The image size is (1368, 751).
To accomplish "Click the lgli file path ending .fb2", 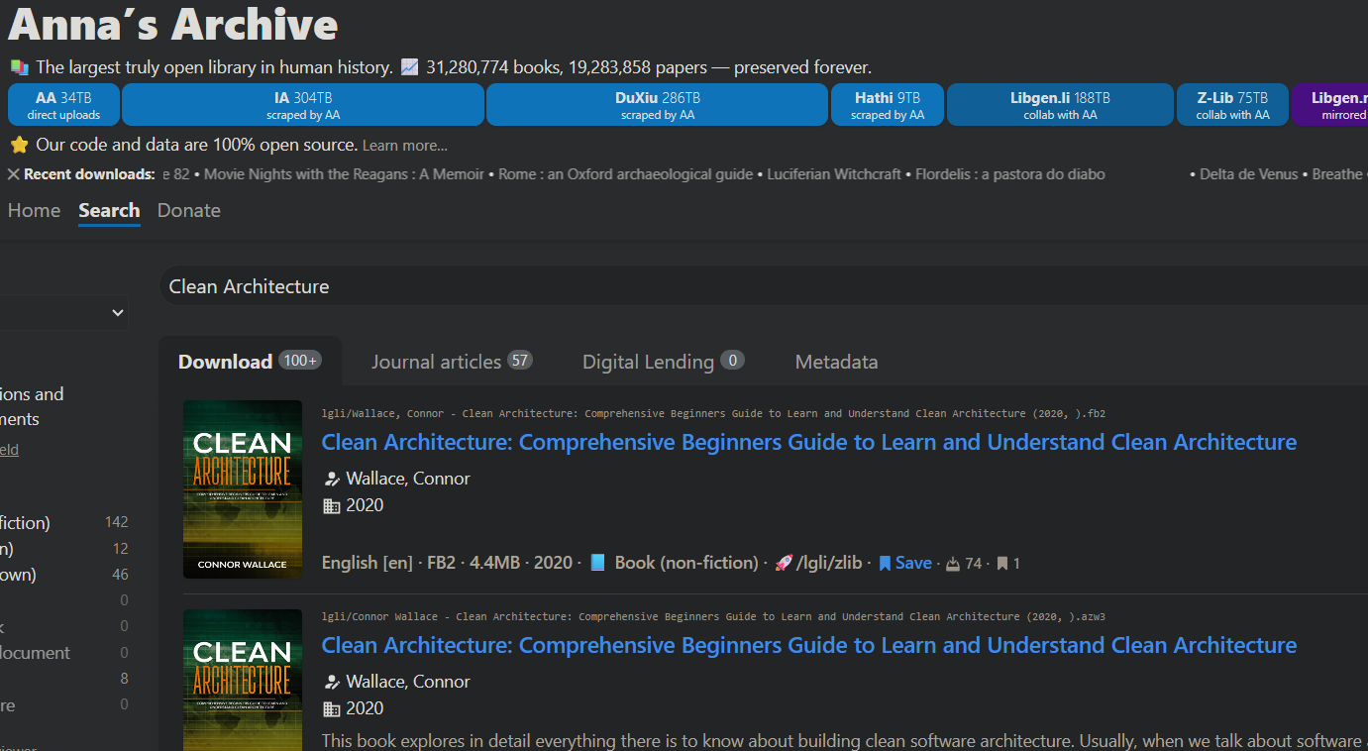I will pyautogui.click(x=713, y=414).
